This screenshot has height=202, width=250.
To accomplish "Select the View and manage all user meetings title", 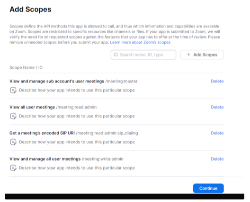I will tap(45, 159).
